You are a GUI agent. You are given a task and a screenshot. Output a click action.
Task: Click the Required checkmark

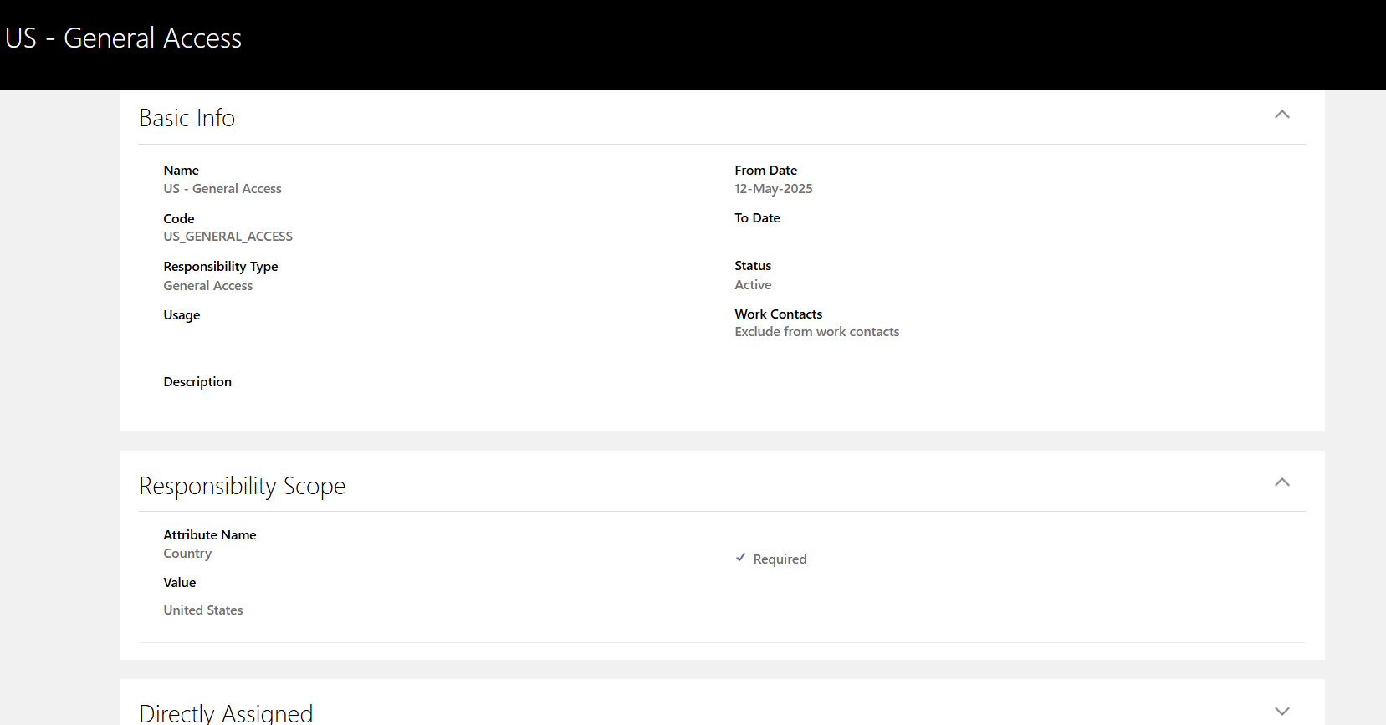(740, 558)
